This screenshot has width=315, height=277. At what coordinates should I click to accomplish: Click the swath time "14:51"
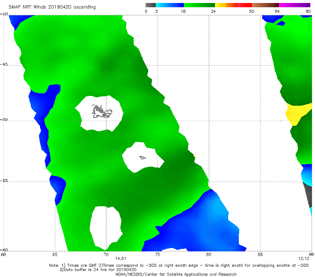click(x=120, y=259)
